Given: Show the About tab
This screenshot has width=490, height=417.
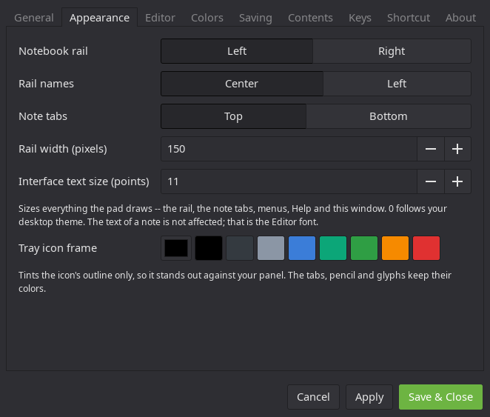Looking at the screenshot, I should 460,18.
